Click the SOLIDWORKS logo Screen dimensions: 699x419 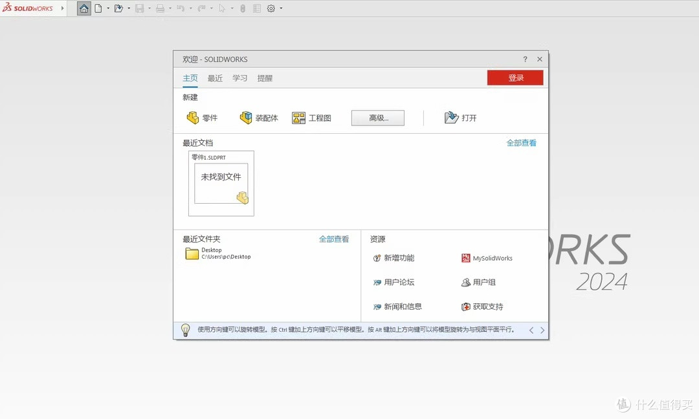click(x=28, y=8)
